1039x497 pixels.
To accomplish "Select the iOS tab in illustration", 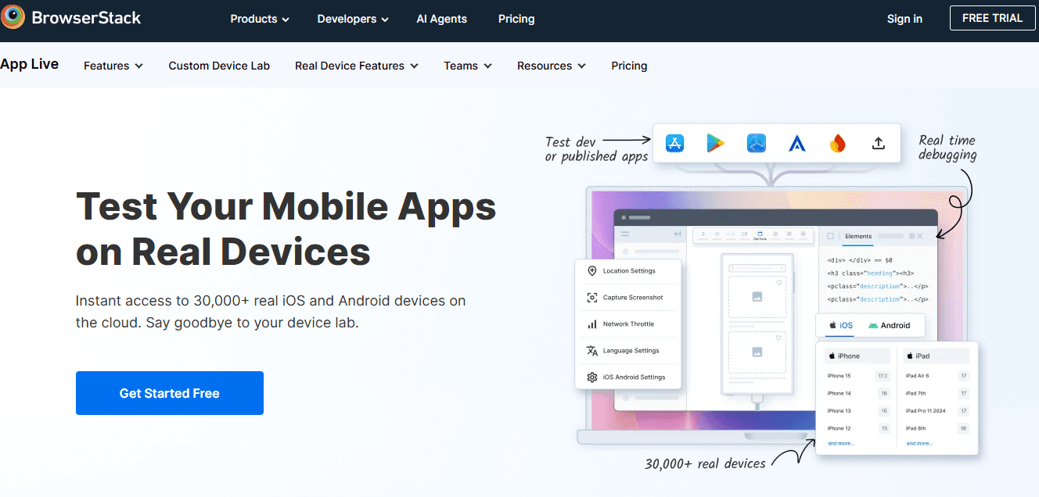I will point(841,325).
